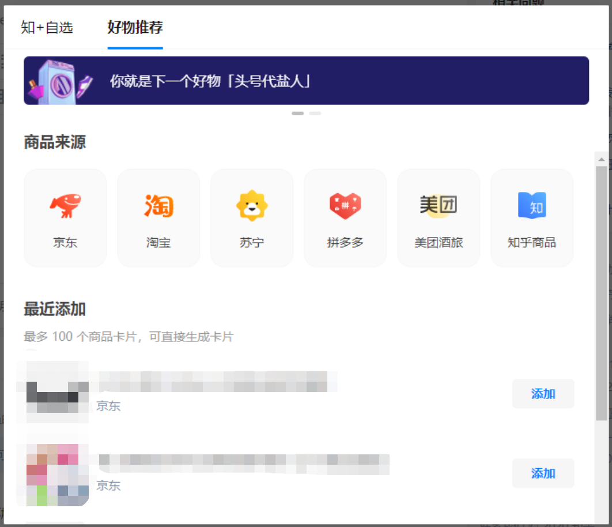This screenshot has width=612, height=527.
Task: Select the 好物推荐 tab
Action: (x=135, y=27)
